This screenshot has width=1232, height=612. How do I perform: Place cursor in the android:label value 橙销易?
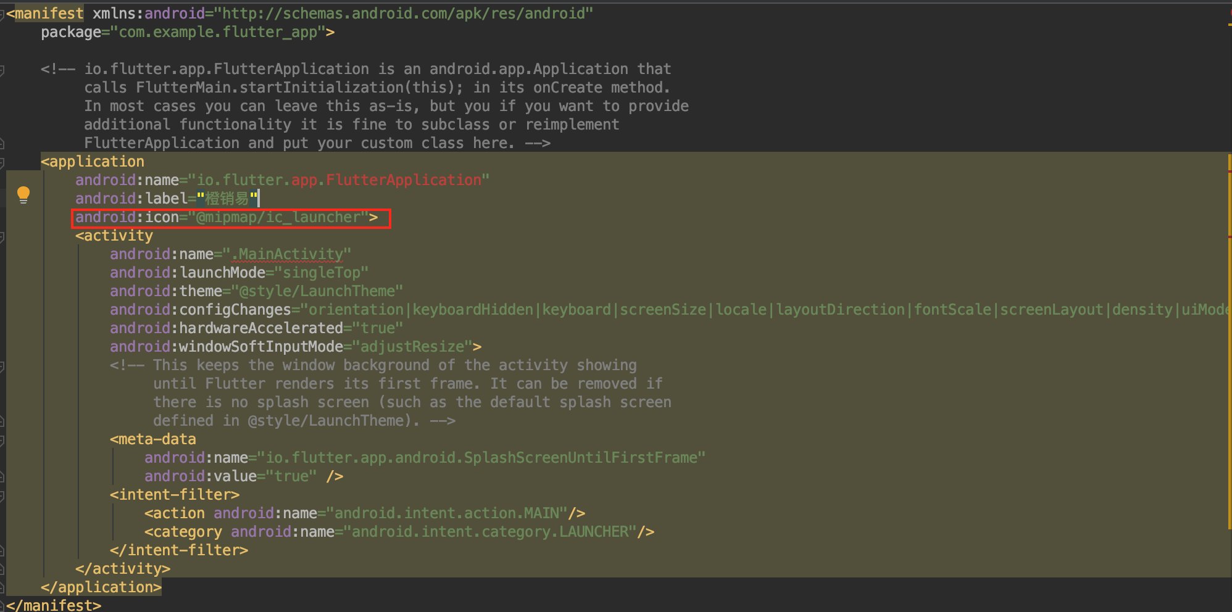(x=227, y=199)
